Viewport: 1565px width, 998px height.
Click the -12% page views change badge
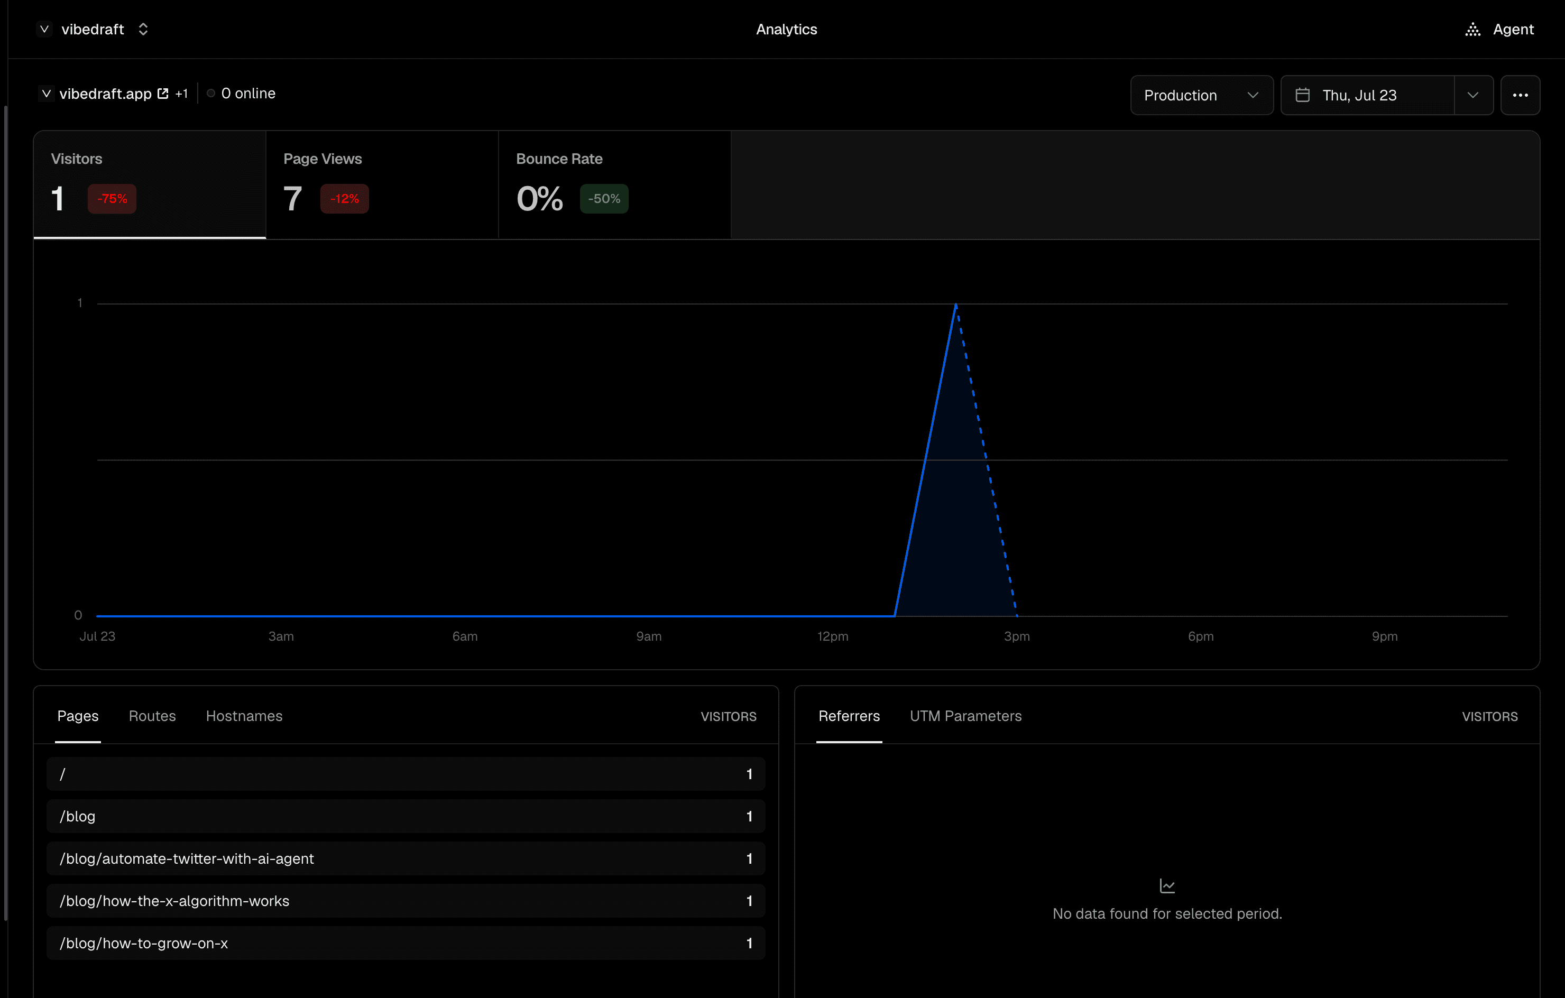point(344,199)
